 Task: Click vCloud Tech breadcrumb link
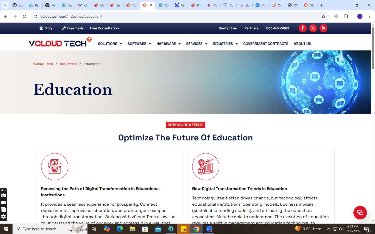43,64
